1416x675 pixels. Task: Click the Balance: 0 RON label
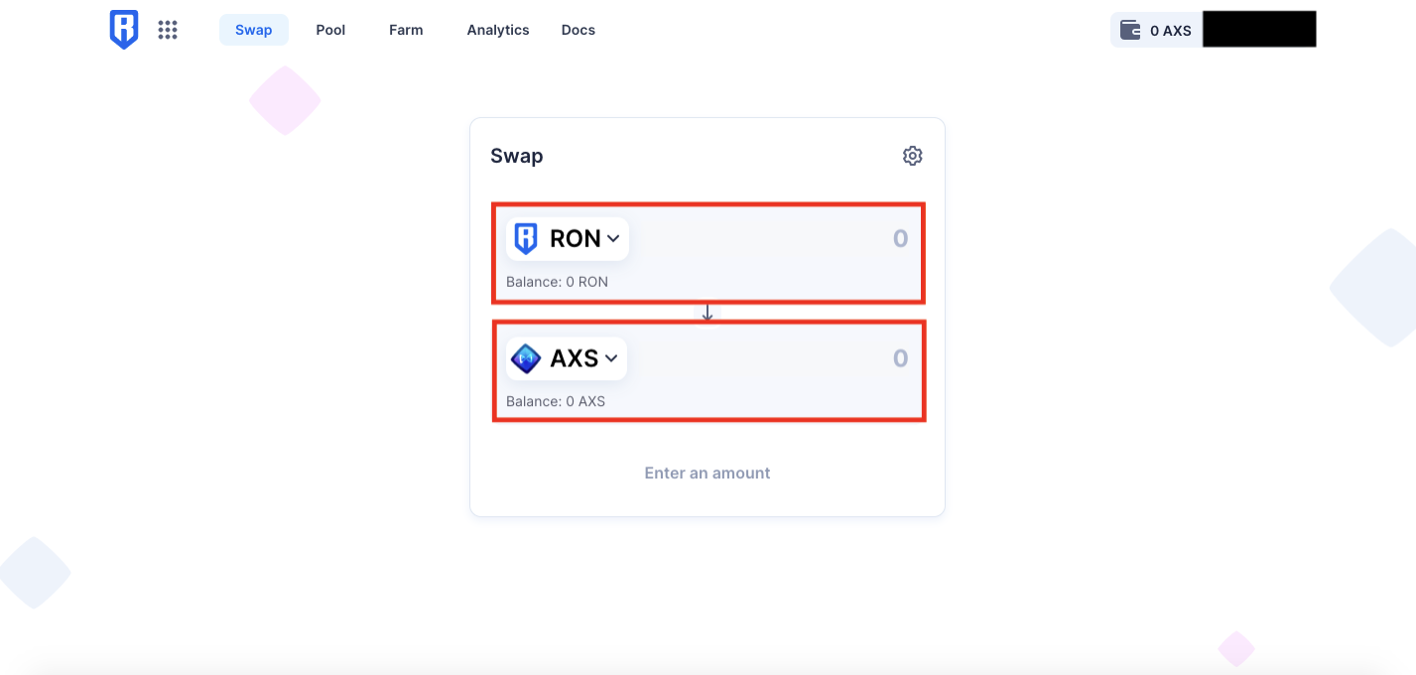point(557,282)
